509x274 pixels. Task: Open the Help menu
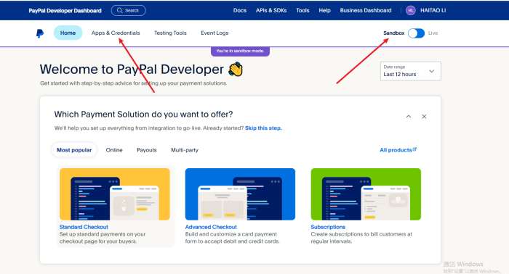tap(324, 10)
